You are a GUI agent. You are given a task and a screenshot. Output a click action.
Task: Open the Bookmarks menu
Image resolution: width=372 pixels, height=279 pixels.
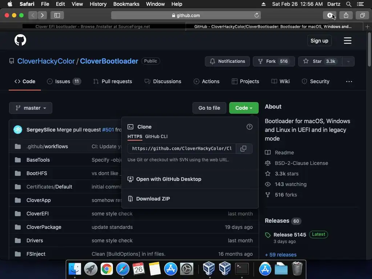(x=126, y=4)
